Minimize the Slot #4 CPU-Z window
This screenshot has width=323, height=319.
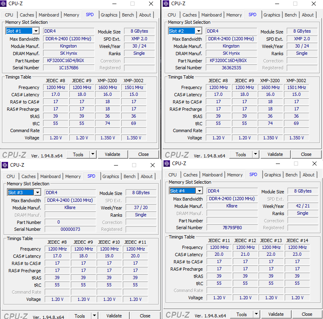pyautogui.click(x=278, y=164)
